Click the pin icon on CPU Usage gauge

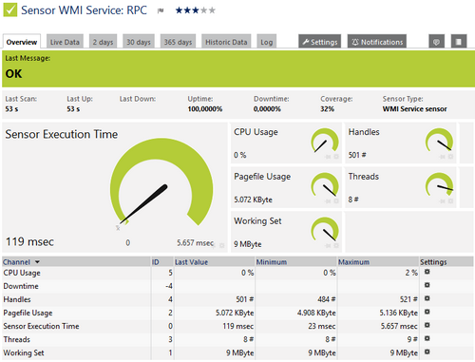pyautogui.click(x=328, y=157)
